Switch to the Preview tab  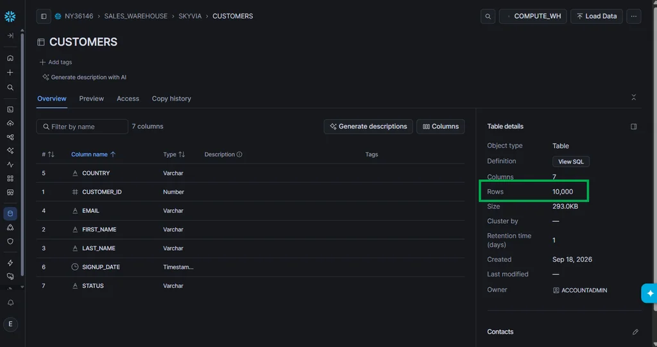(91, 99)
